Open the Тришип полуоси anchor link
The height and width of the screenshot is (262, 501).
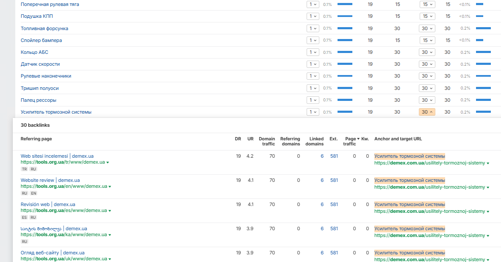tap(40, 88)
